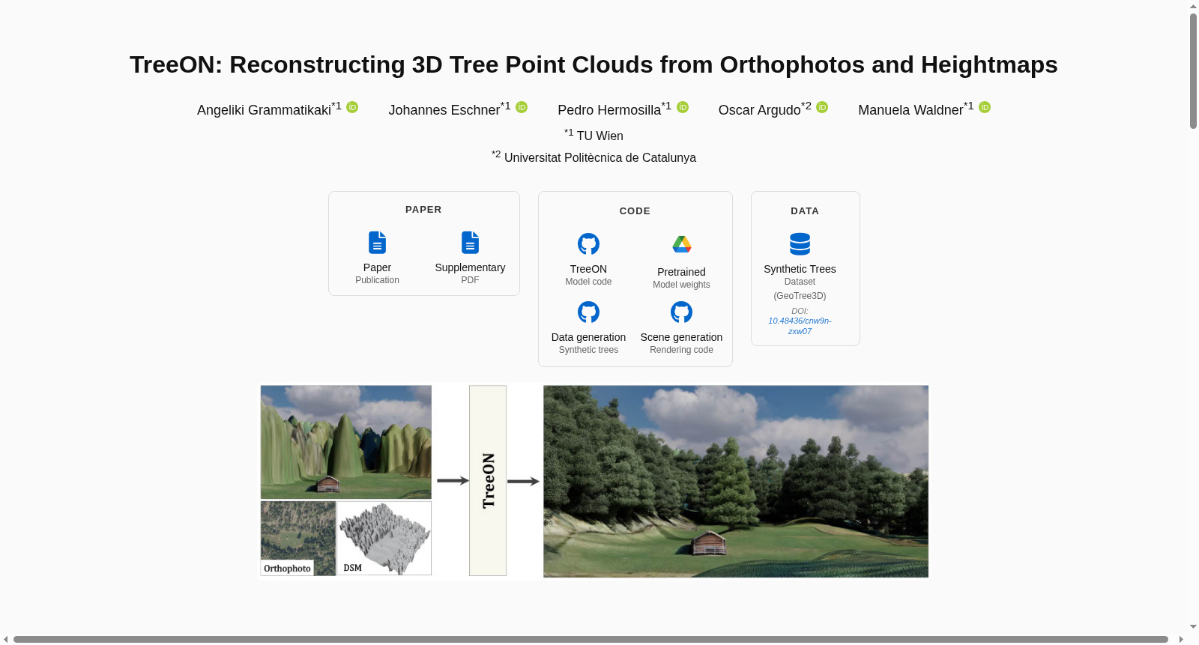Click Universitat Politècnica de Catalunya affiliation
Screen dimensions: 1199x645
point(599,157)
